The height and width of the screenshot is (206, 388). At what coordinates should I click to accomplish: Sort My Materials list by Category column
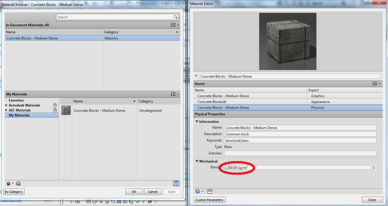point(159,101)
